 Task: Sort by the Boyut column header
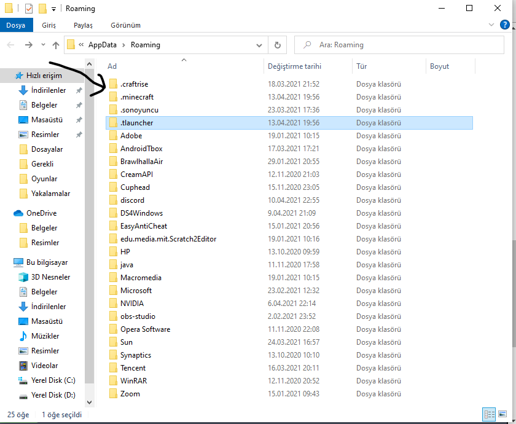[x=439, y=66]
